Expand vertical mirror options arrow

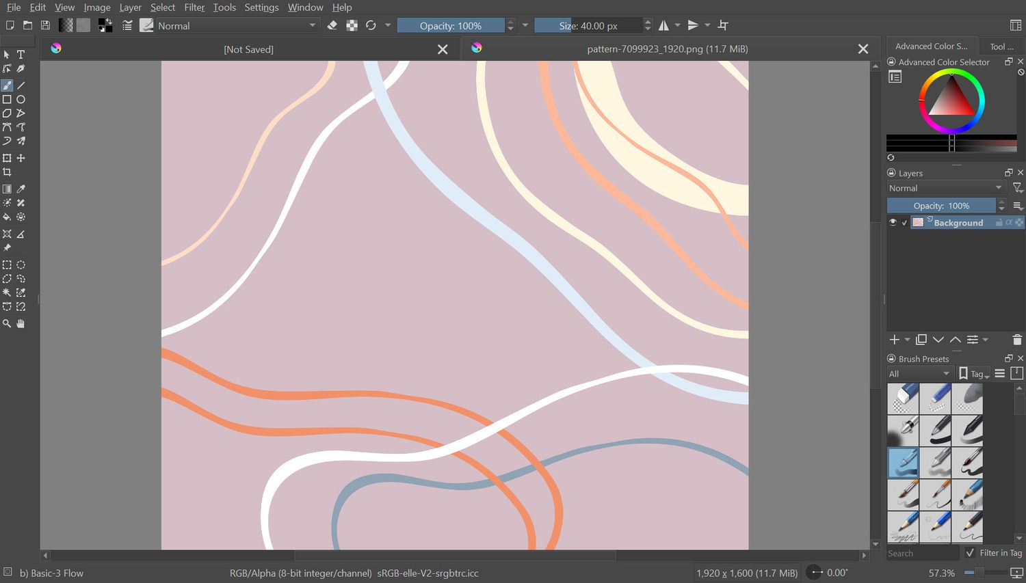point(707,25)
